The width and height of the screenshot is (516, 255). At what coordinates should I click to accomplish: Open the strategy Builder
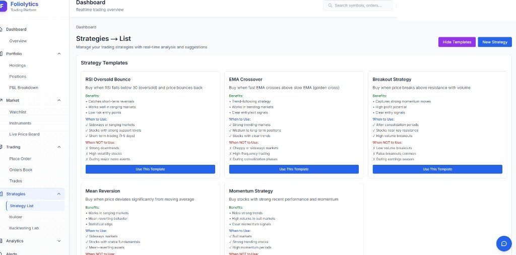(x=16, y=217)
